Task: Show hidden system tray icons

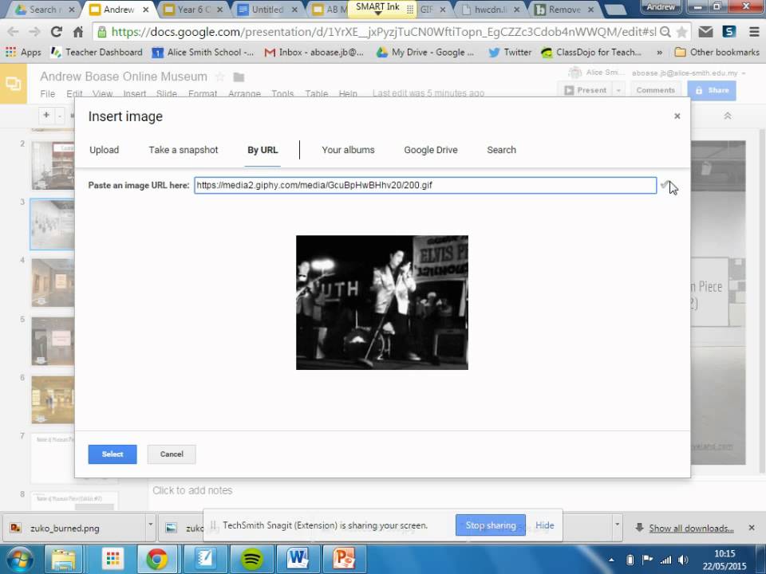Action: (610, 560)
